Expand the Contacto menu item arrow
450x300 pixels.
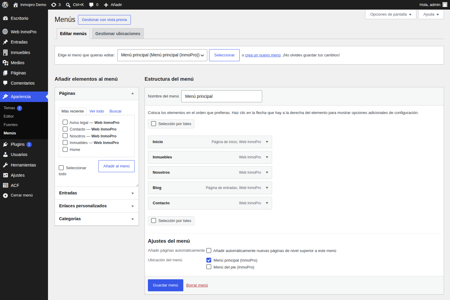[267, 203]
